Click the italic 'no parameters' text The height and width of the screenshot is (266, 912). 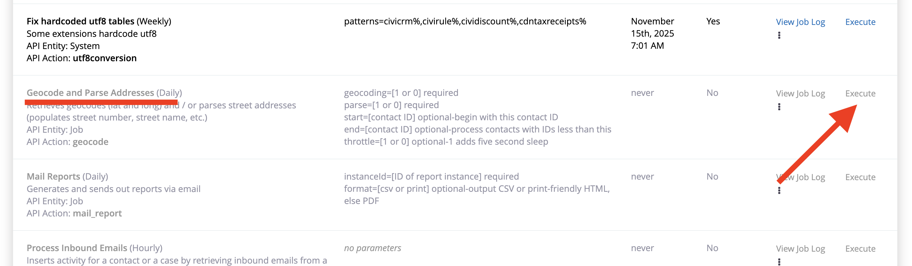point(372,248)
